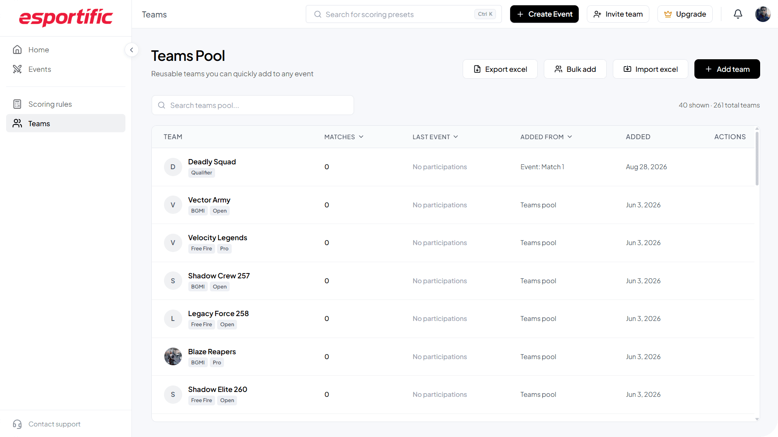This screenshot has width=778, height=437.
Task: Click Contact support headset icon
Action: (x=17, y=424)
